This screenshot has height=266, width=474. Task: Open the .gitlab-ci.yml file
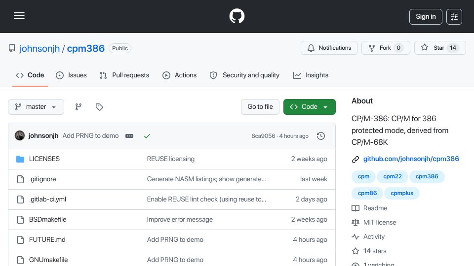click(x=47, y=199)
